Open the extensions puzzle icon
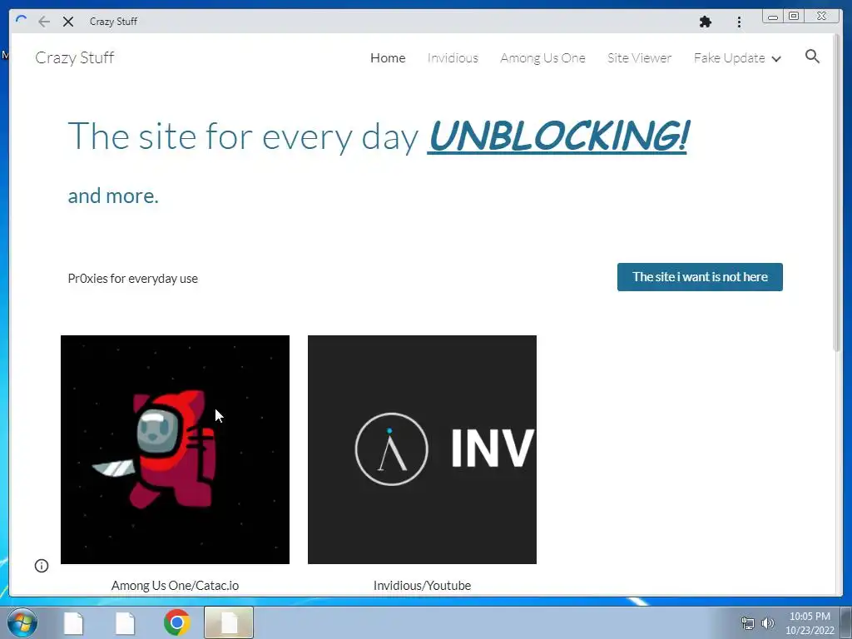The width and height of the screenshot is (852, 639). pos(706,22)
